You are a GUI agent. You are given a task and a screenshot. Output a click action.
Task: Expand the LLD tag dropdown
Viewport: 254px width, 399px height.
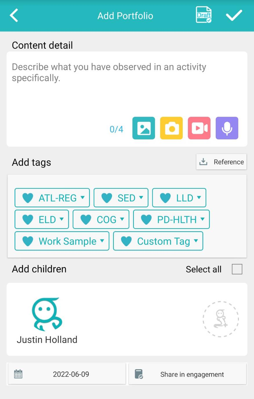[179, 198]
